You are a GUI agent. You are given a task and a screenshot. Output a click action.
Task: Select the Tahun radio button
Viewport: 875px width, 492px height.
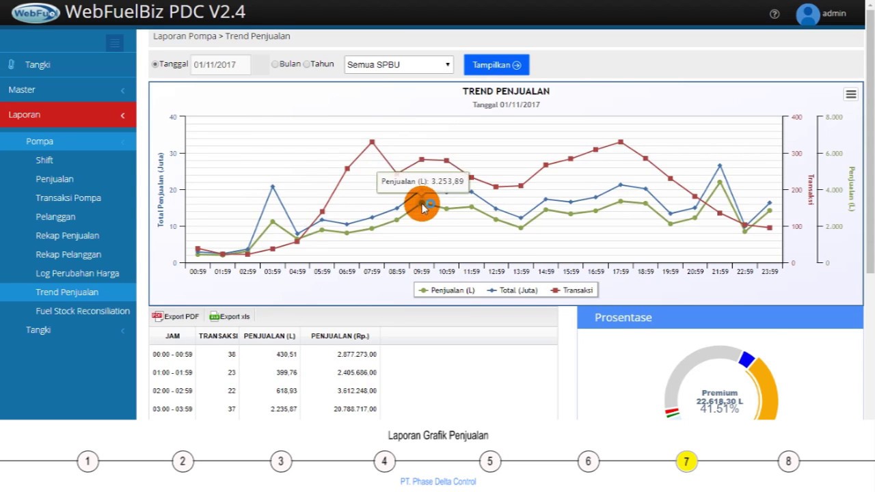[306, 64]
